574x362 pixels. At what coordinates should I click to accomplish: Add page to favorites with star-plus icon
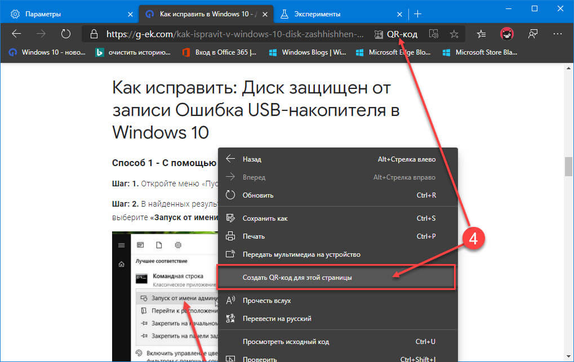(454, 34)
